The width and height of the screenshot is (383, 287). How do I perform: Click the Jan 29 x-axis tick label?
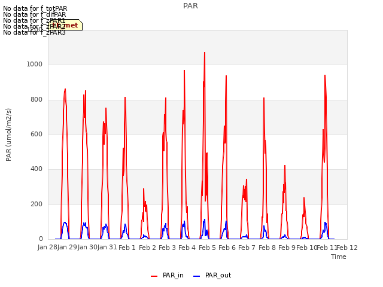tap(67, 248)
